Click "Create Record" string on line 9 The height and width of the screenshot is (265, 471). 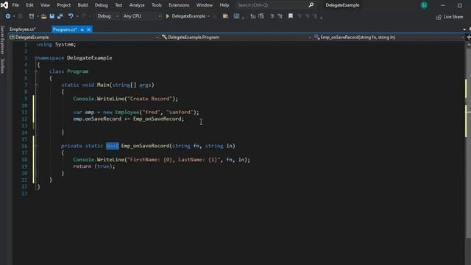click(x=149, y=99)
